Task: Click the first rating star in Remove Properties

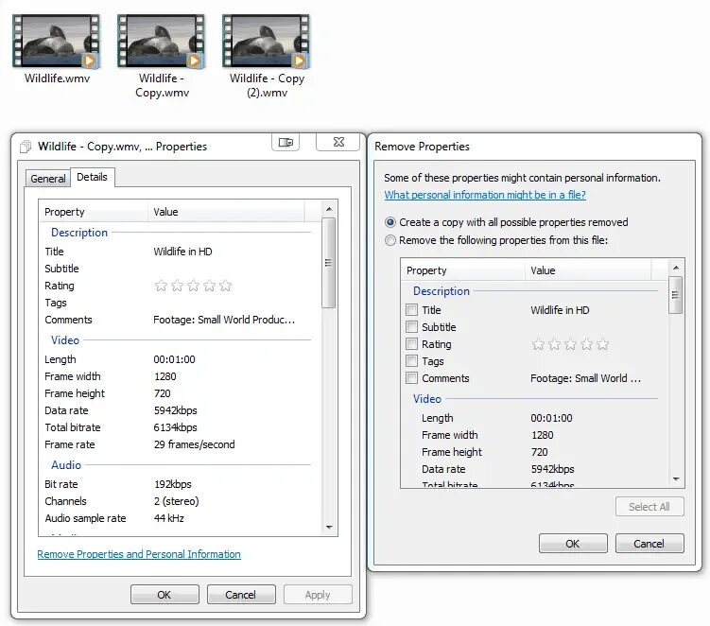Action: coord(538,345)
